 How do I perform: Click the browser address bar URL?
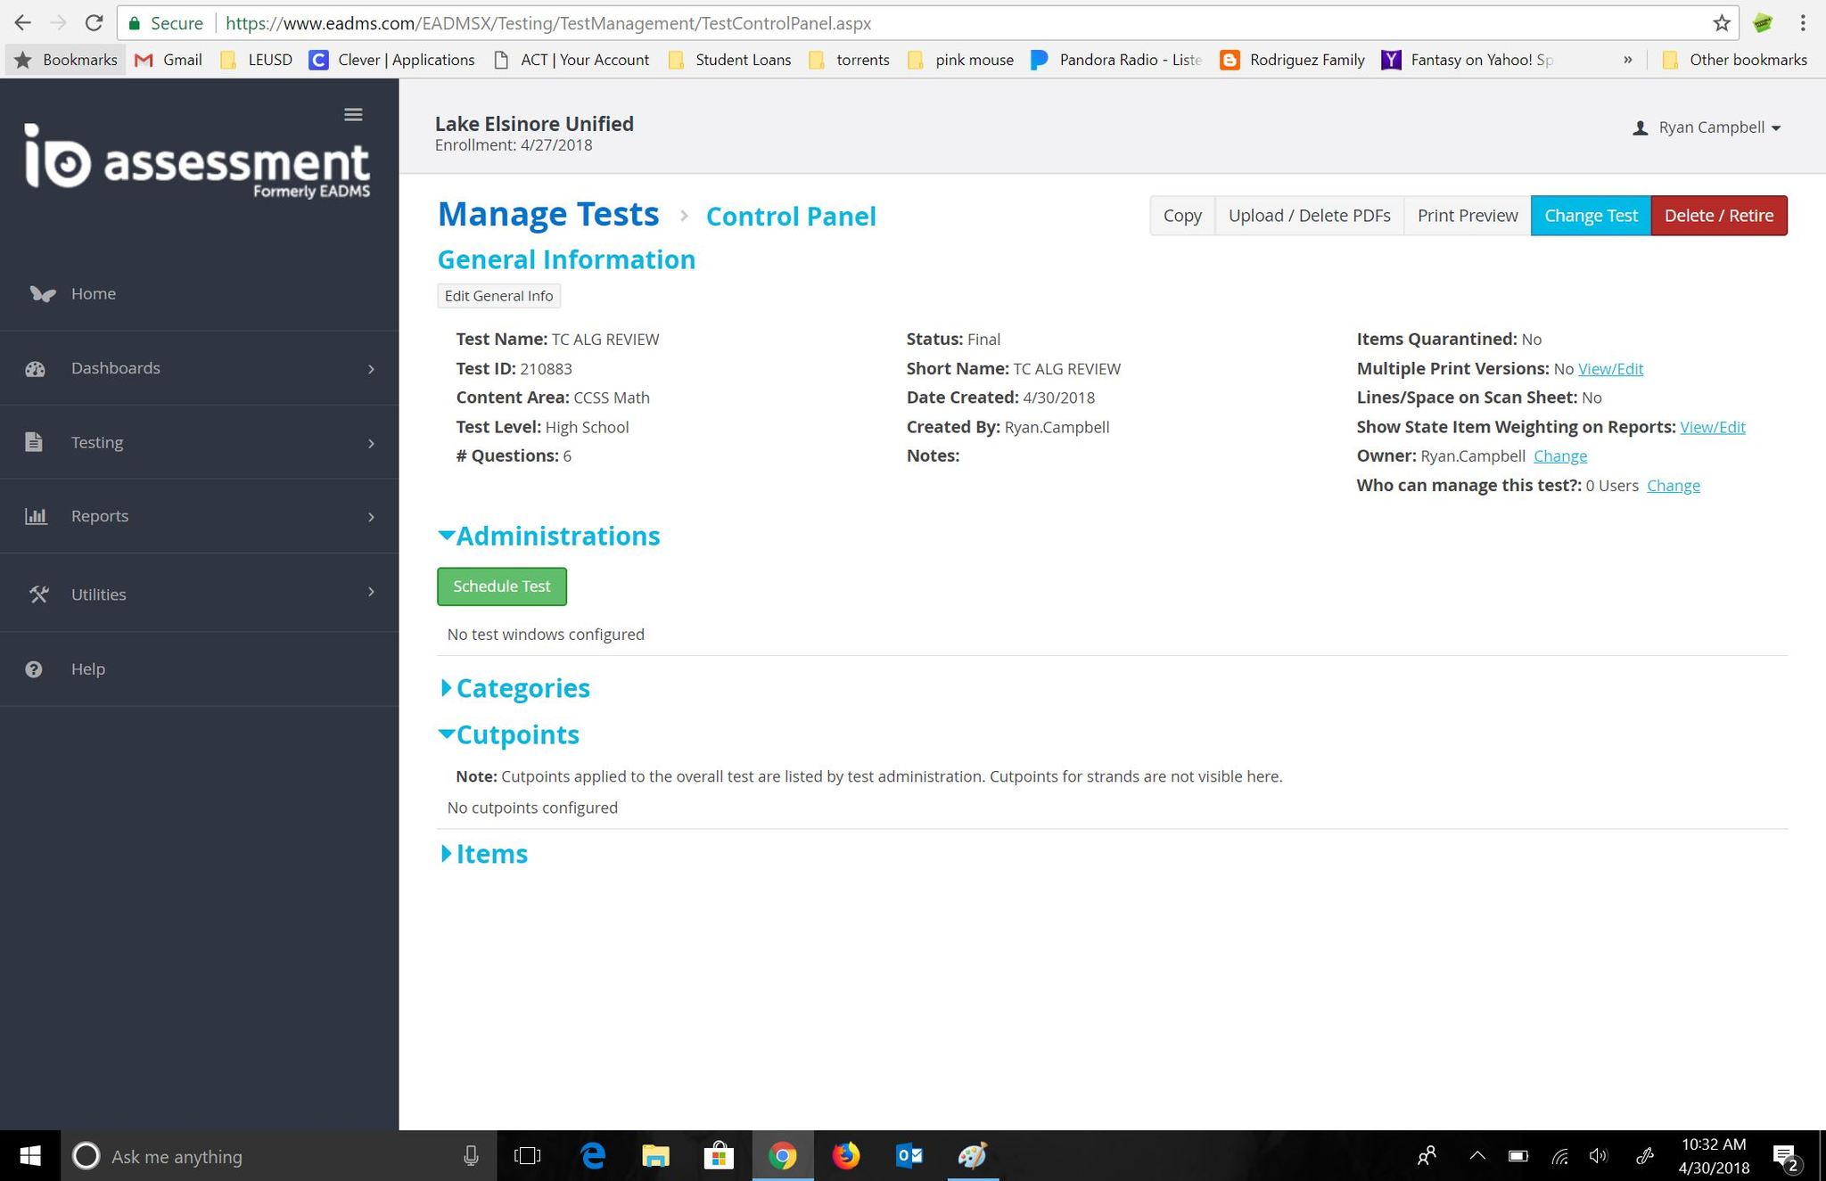click(547, 23)
